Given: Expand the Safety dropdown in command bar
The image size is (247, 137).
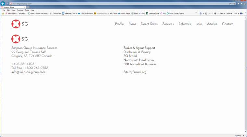Looking at the screenshot, I should (229, 13).
